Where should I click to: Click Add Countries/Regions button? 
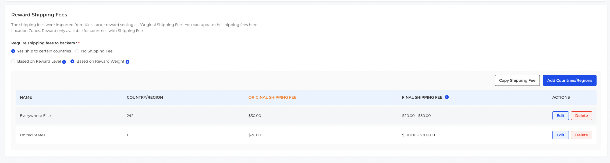pos(569,80)
